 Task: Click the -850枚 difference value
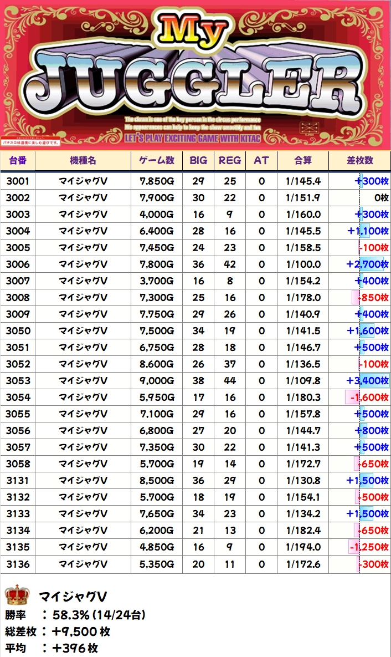373,298
